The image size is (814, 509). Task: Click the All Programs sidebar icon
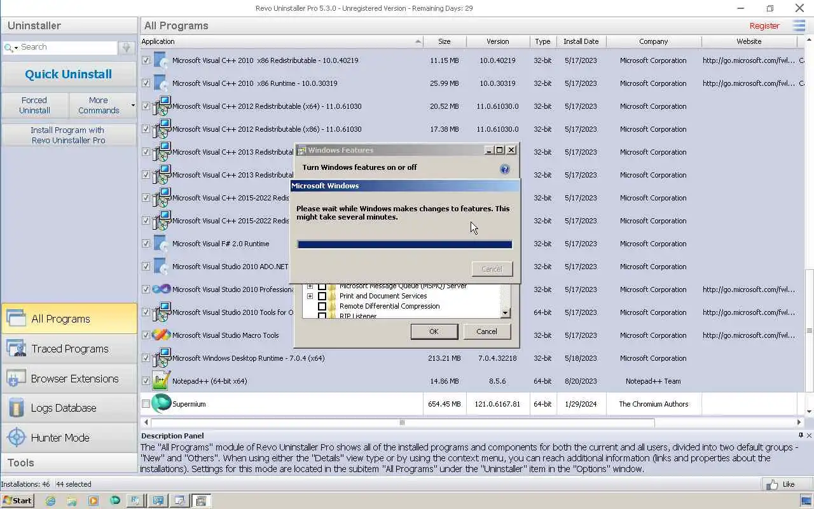point(16,318)
